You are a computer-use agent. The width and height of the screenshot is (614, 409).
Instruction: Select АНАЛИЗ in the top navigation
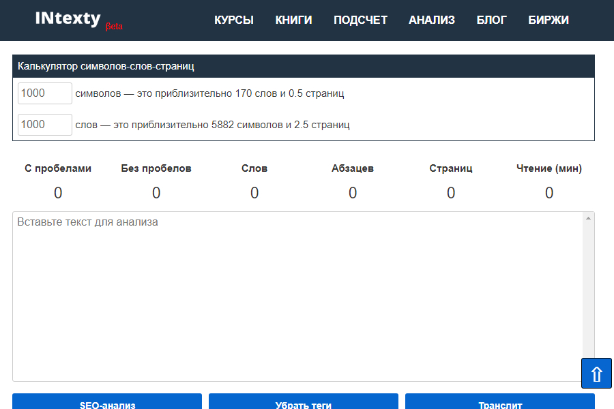432,20
